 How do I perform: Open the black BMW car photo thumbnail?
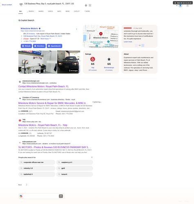tap(69, 62)
